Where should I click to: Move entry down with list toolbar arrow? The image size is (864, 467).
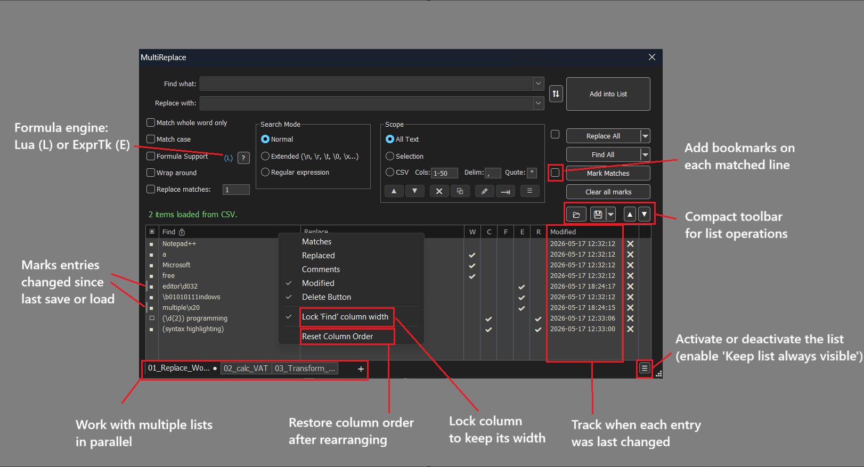pos(645,215)
